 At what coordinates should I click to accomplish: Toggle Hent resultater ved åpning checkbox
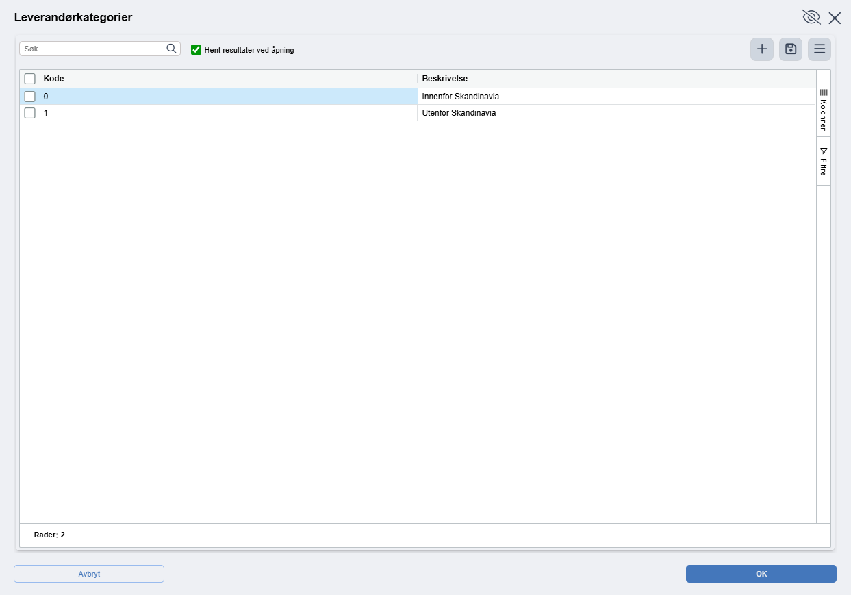(x=196, y=49)
